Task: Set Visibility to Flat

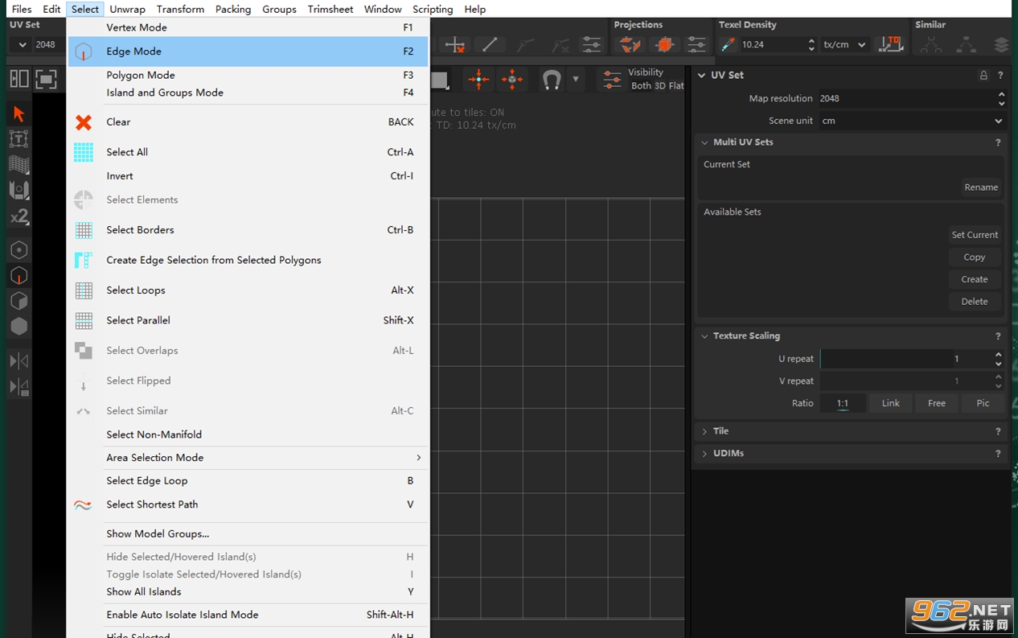Action: point(676,86)
